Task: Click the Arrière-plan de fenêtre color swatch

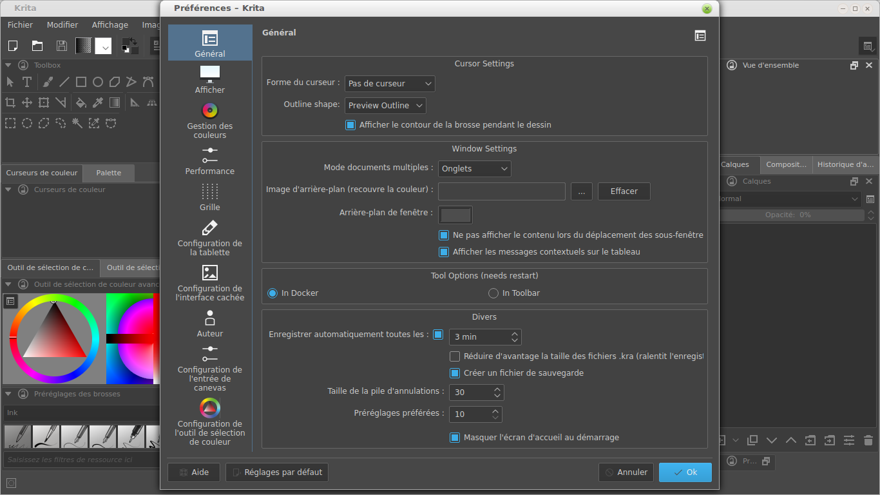Action: 455,215
